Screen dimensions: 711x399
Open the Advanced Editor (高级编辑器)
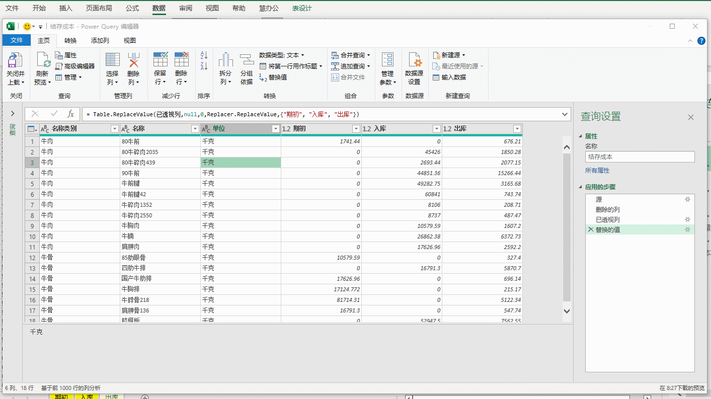[x=75, y=66]
